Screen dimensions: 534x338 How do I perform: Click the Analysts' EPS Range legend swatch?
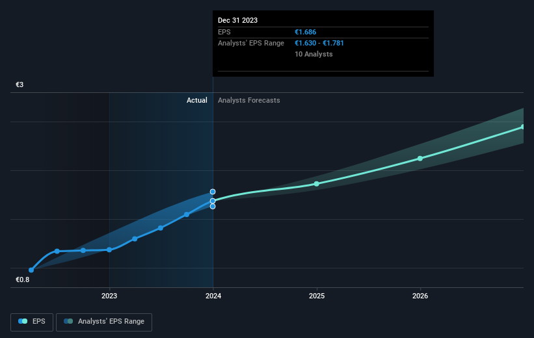coord(68,321)
